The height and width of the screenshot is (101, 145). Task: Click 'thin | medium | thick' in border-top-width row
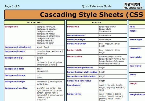109,44
